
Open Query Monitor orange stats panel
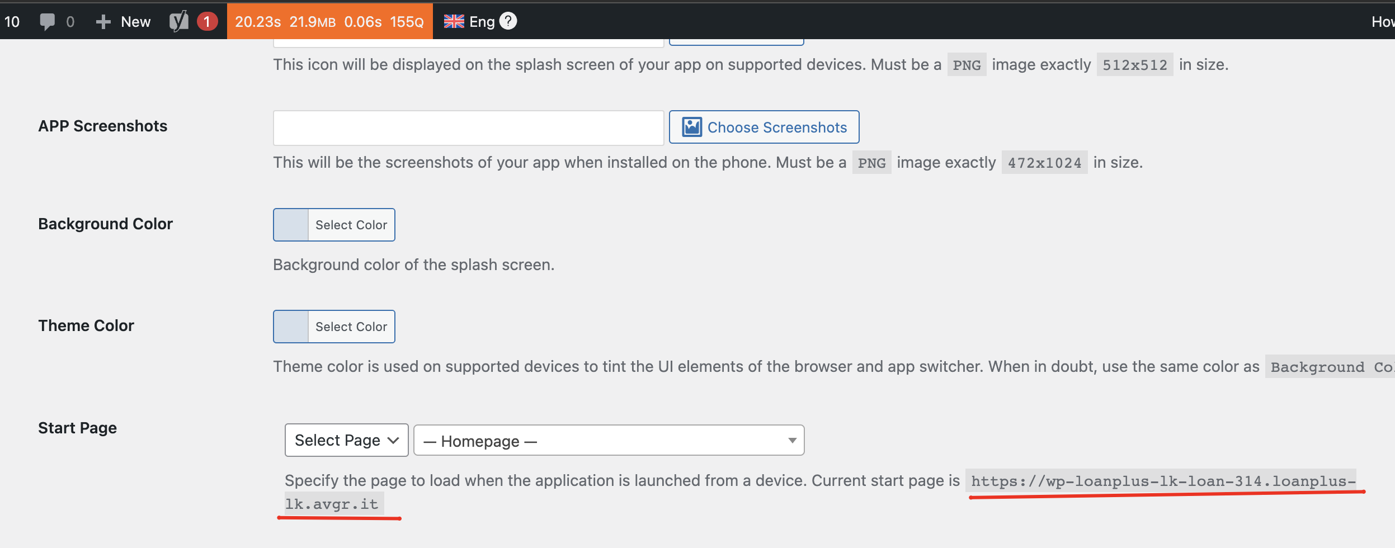coord(329,21)
